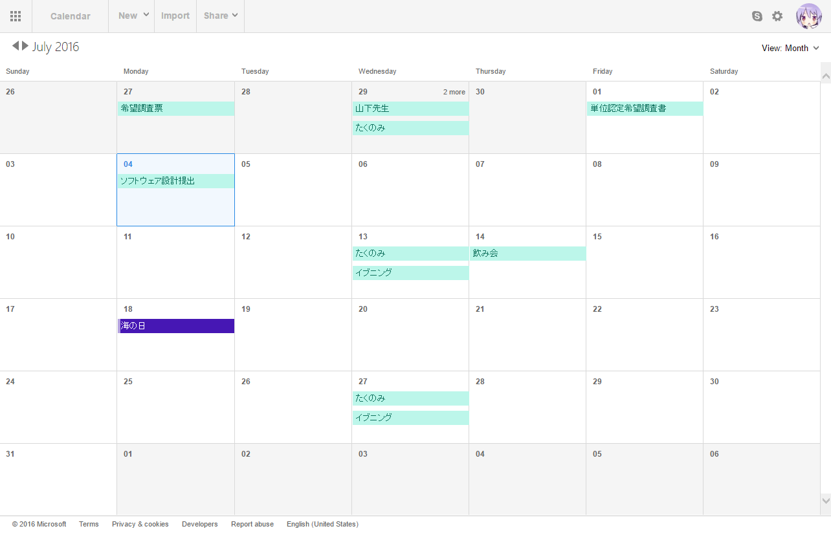Open the Report abuse footer link
This screenshot has width=831, height=533.
[x=252, y=524]
